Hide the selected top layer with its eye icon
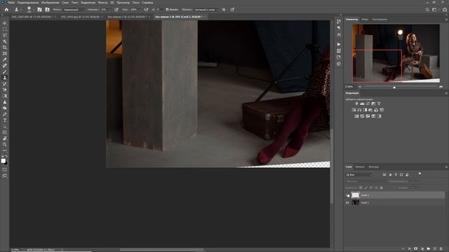This screenshot has width=449, height=252. (348, 195)
